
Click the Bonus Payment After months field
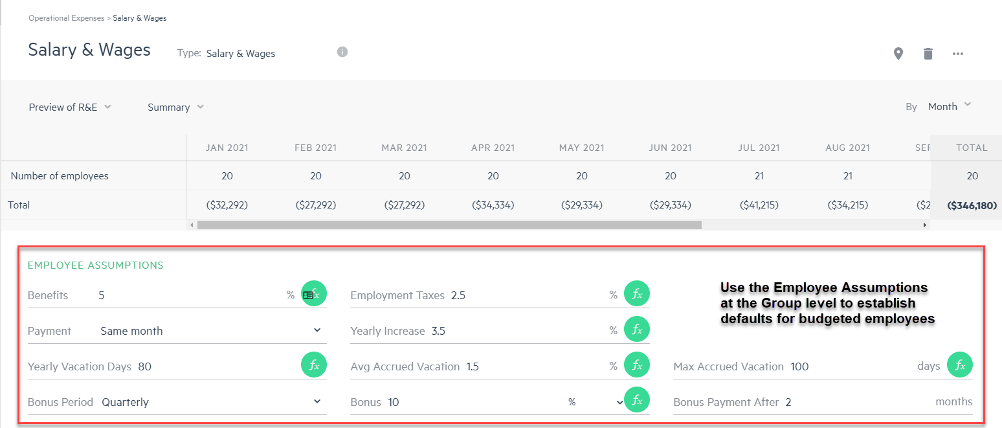[x=854, y=402]
